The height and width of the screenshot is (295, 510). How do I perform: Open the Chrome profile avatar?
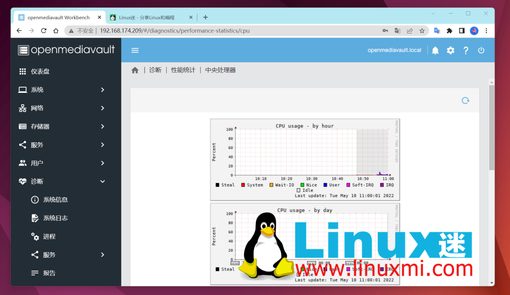[x=474, y=31]
